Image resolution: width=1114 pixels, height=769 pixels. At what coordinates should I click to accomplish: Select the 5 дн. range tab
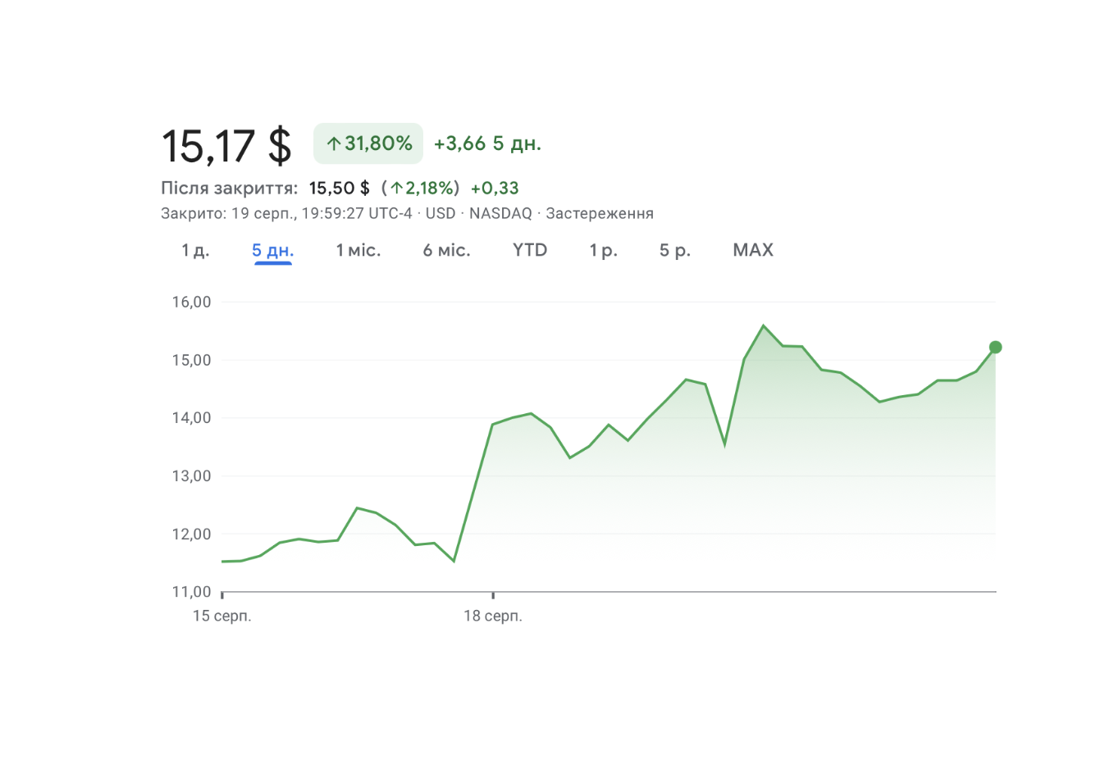(272, 251)
